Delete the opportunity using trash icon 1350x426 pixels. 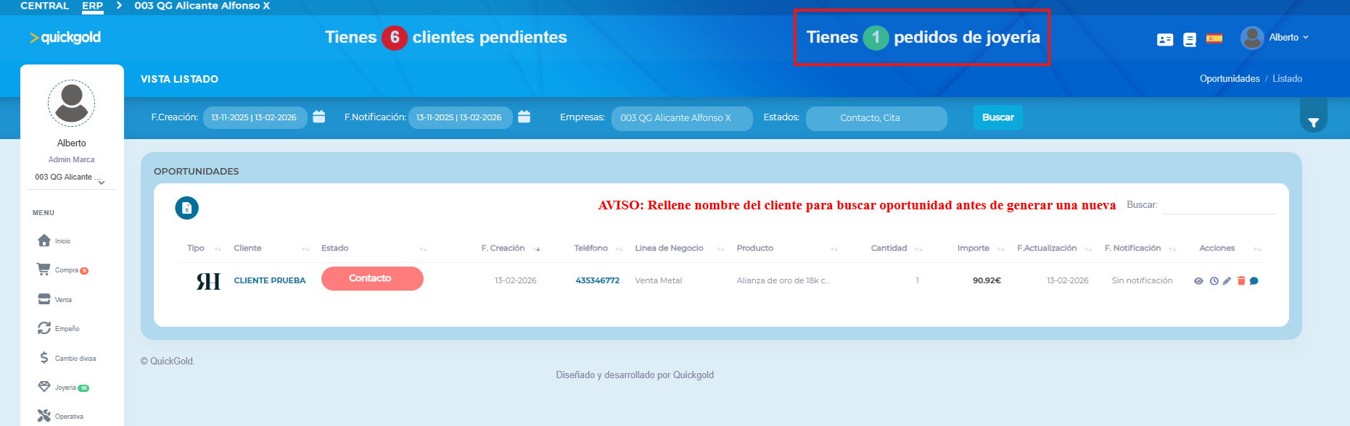click(1241, 281)
